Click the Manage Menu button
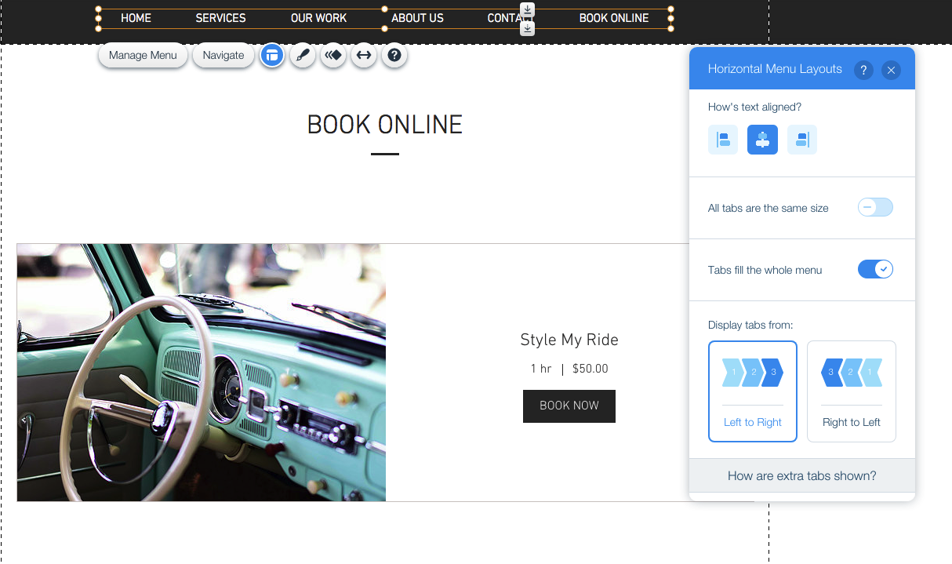 (x=143, y=56)
